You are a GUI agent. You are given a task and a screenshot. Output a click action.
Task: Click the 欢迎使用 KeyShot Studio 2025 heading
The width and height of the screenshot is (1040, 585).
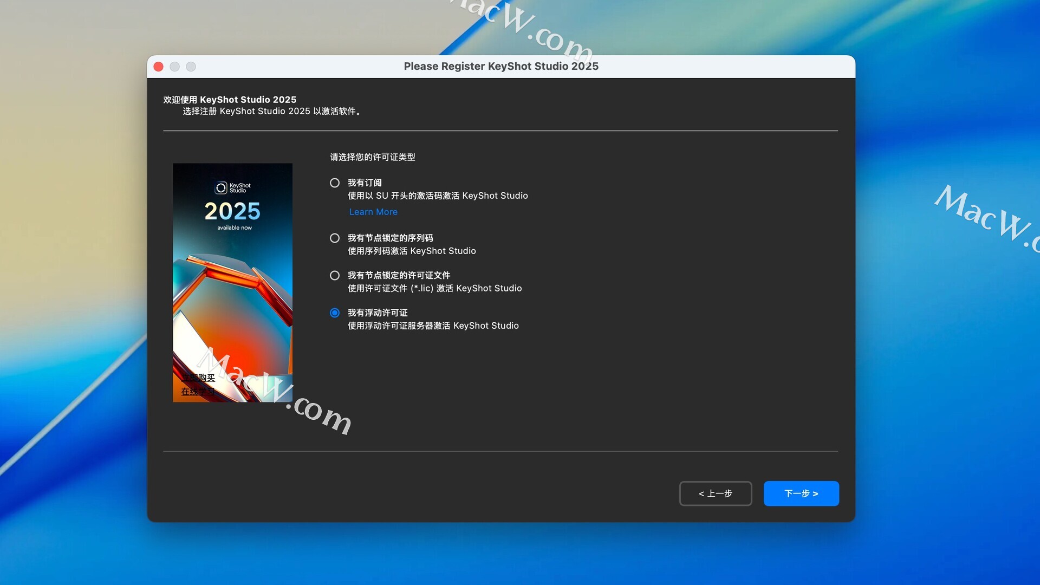[x=230, y=100]
